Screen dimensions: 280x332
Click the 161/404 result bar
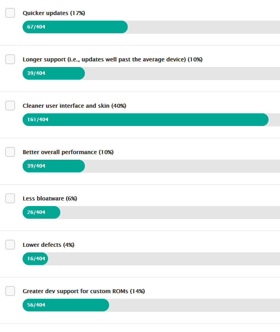click(145, 120)
